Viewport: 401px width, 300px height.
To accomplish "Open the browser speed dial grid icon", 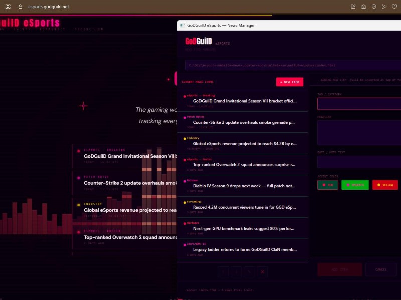I will [x=8, y=7].
